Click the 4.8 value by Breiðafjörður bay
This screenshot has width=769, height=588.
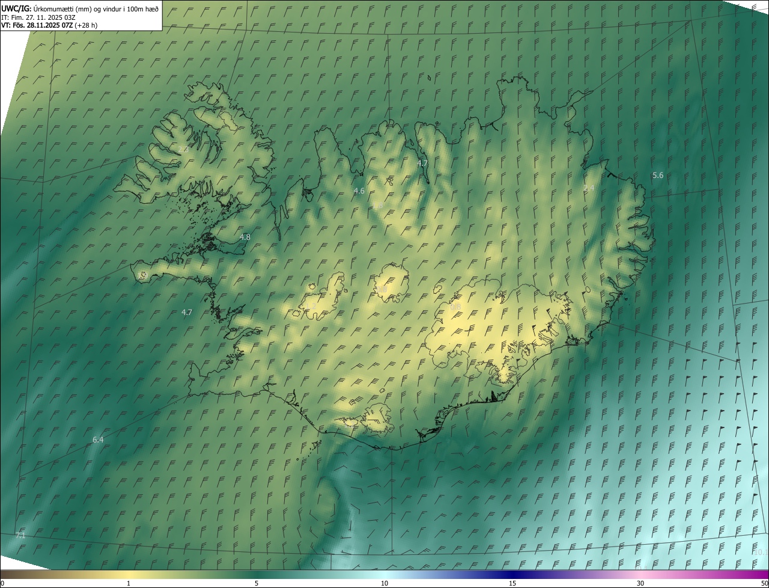pos(245,237)
